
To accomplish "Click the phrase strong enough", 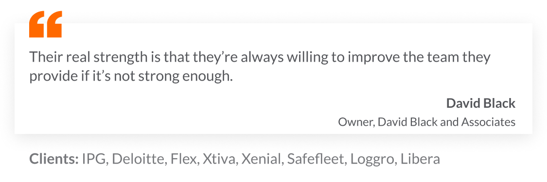I will (185, 76).
